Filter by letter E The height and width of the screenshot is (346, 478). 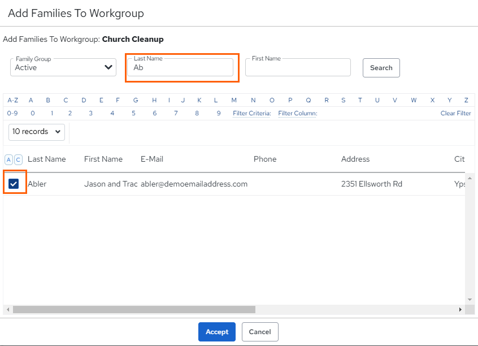point(101,100)
